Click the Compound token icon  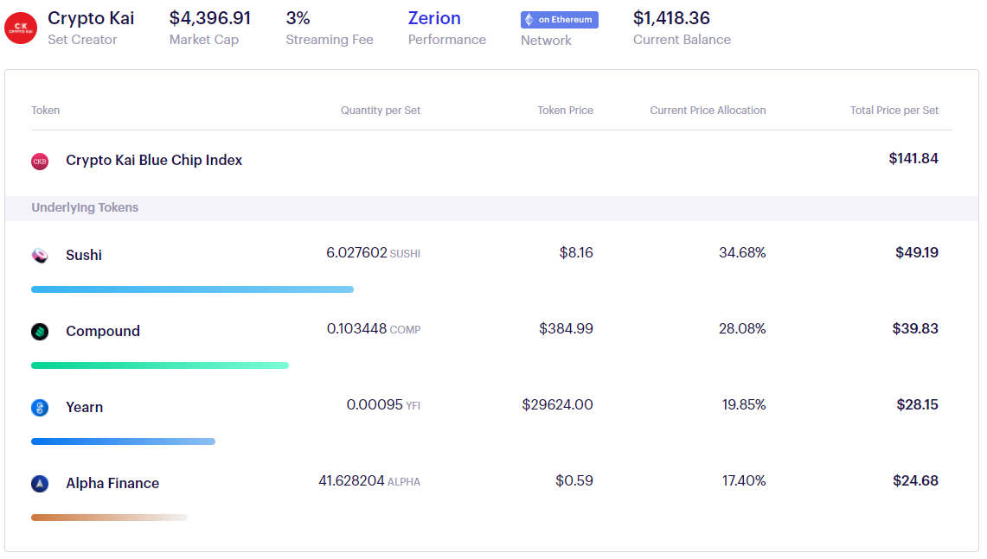click(40, 332)
